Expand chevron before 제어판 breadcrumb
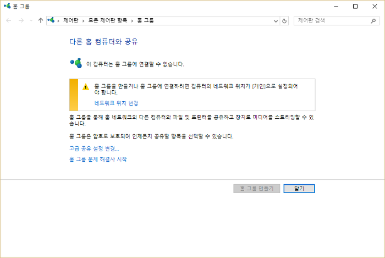The height and width of the screenshot is (258, 385). pyautogui.click(x=58, y=21)
